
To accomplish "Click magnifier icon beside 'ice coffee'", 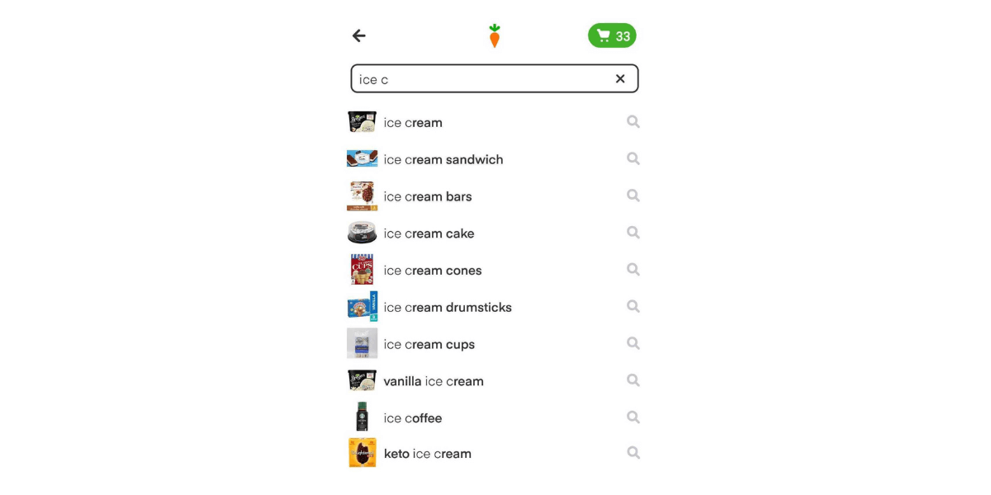I will click(633, 417).
